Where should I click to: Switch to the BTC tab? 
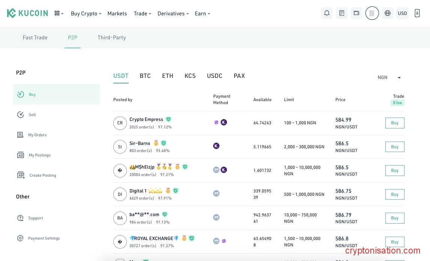click(x=145, y=76)
